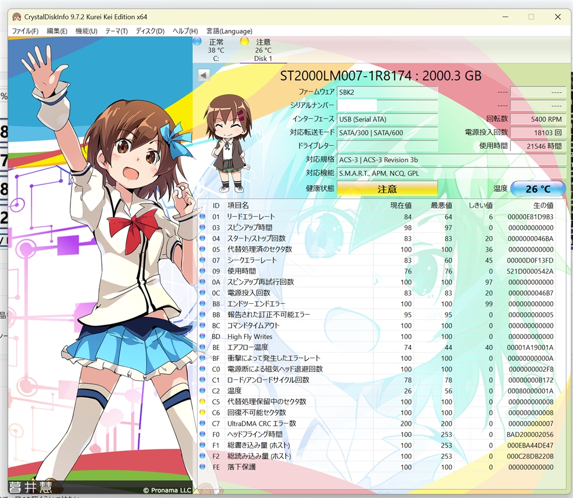Click the features field S.M.A.R.T., APM, NCQ, GPL

452,173
